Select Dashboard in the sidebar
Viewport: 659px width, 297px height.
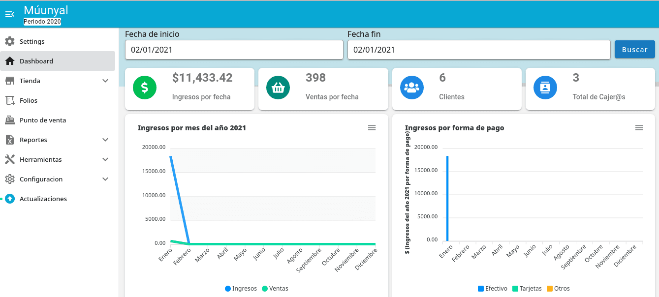58,61
